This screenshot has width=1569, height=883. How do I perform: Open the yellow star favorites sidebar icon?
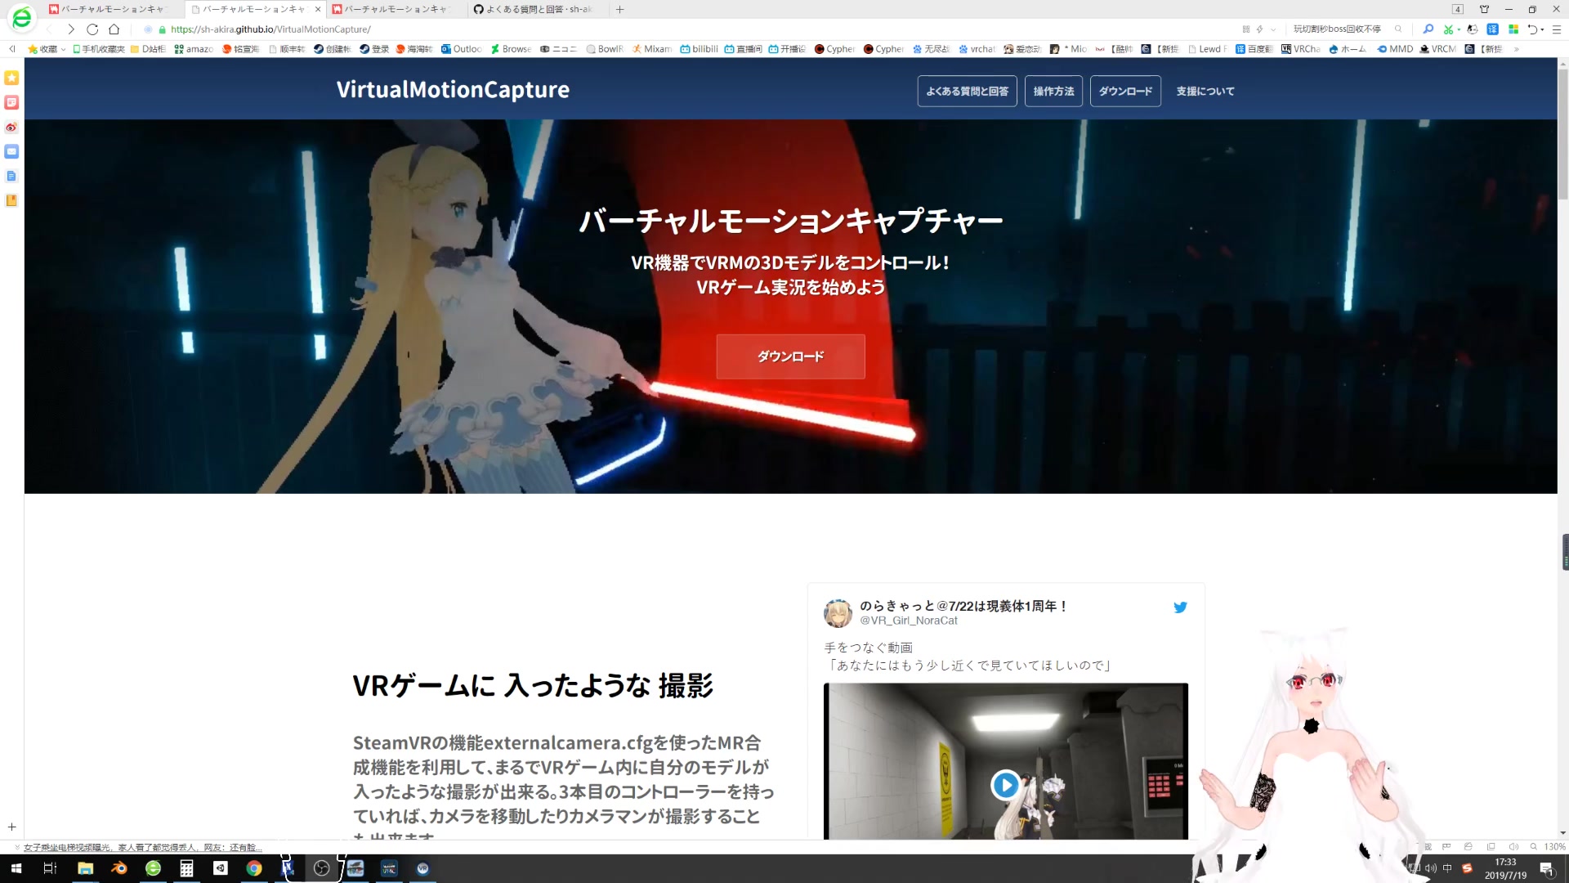click(11, 78)
